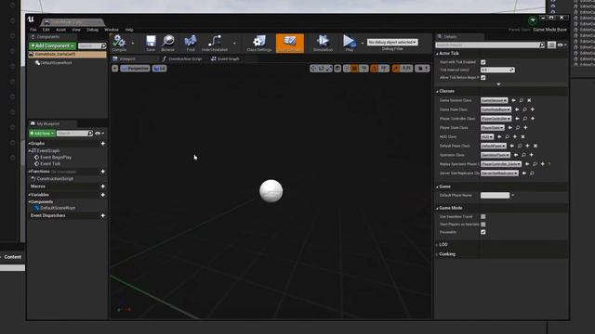
Task: Add a new graph with plus icon
Action: click(103, 144)
